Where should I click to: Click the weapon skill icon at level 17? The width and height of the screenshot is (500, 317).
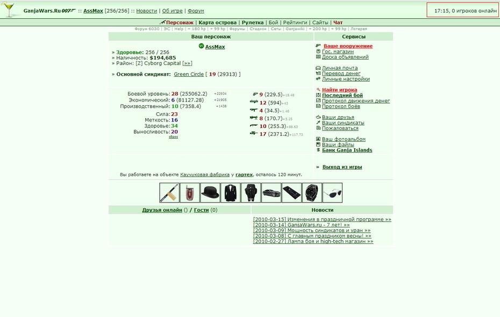tap(254, 133)
